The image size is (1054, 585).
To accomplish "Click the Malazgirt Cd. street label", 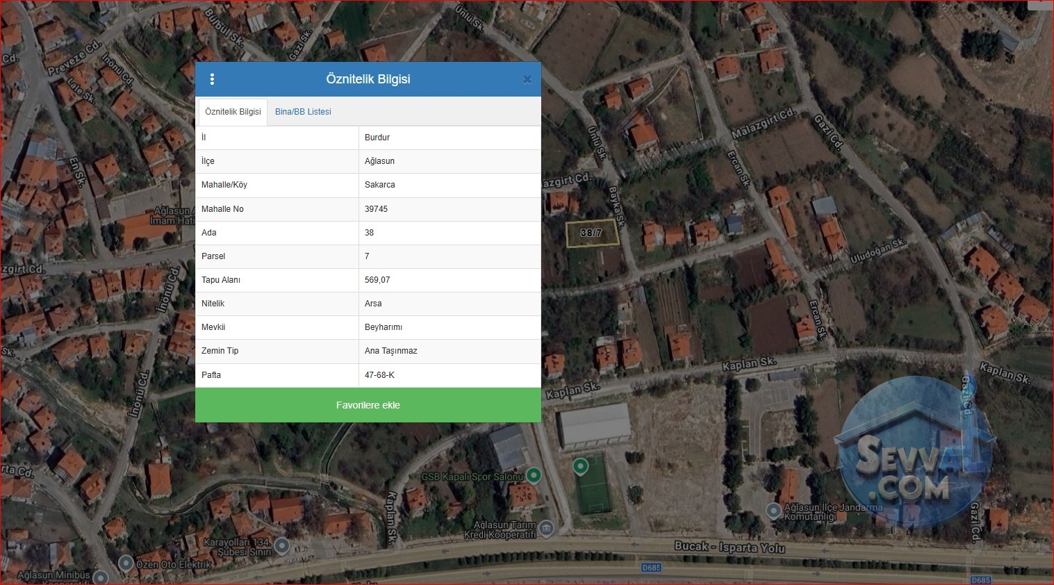I will (x=763, y=123).
